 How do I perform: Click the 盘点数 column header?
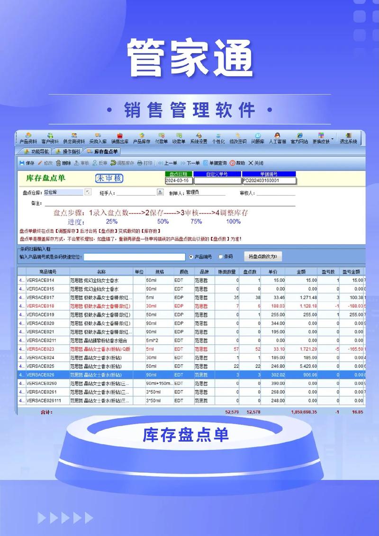point(250,272)
